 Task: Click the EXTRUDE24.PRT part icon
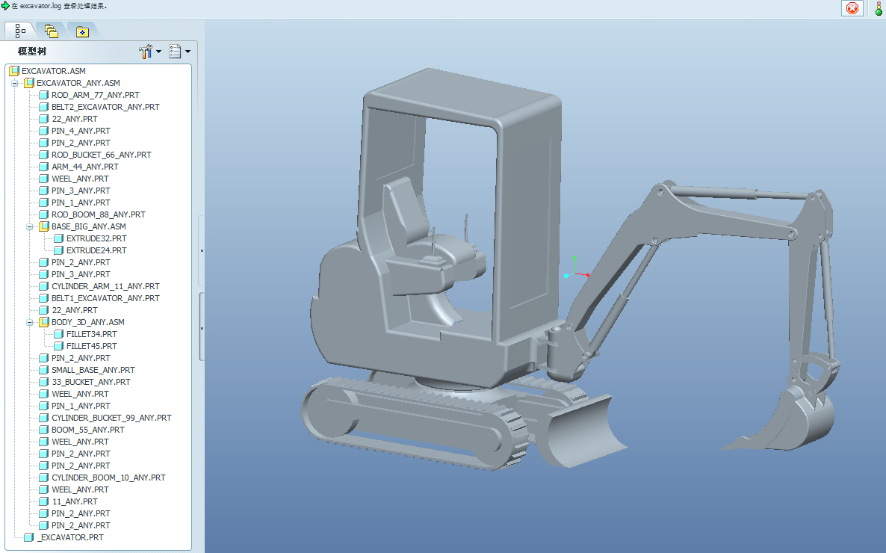[x=58, y=250]
